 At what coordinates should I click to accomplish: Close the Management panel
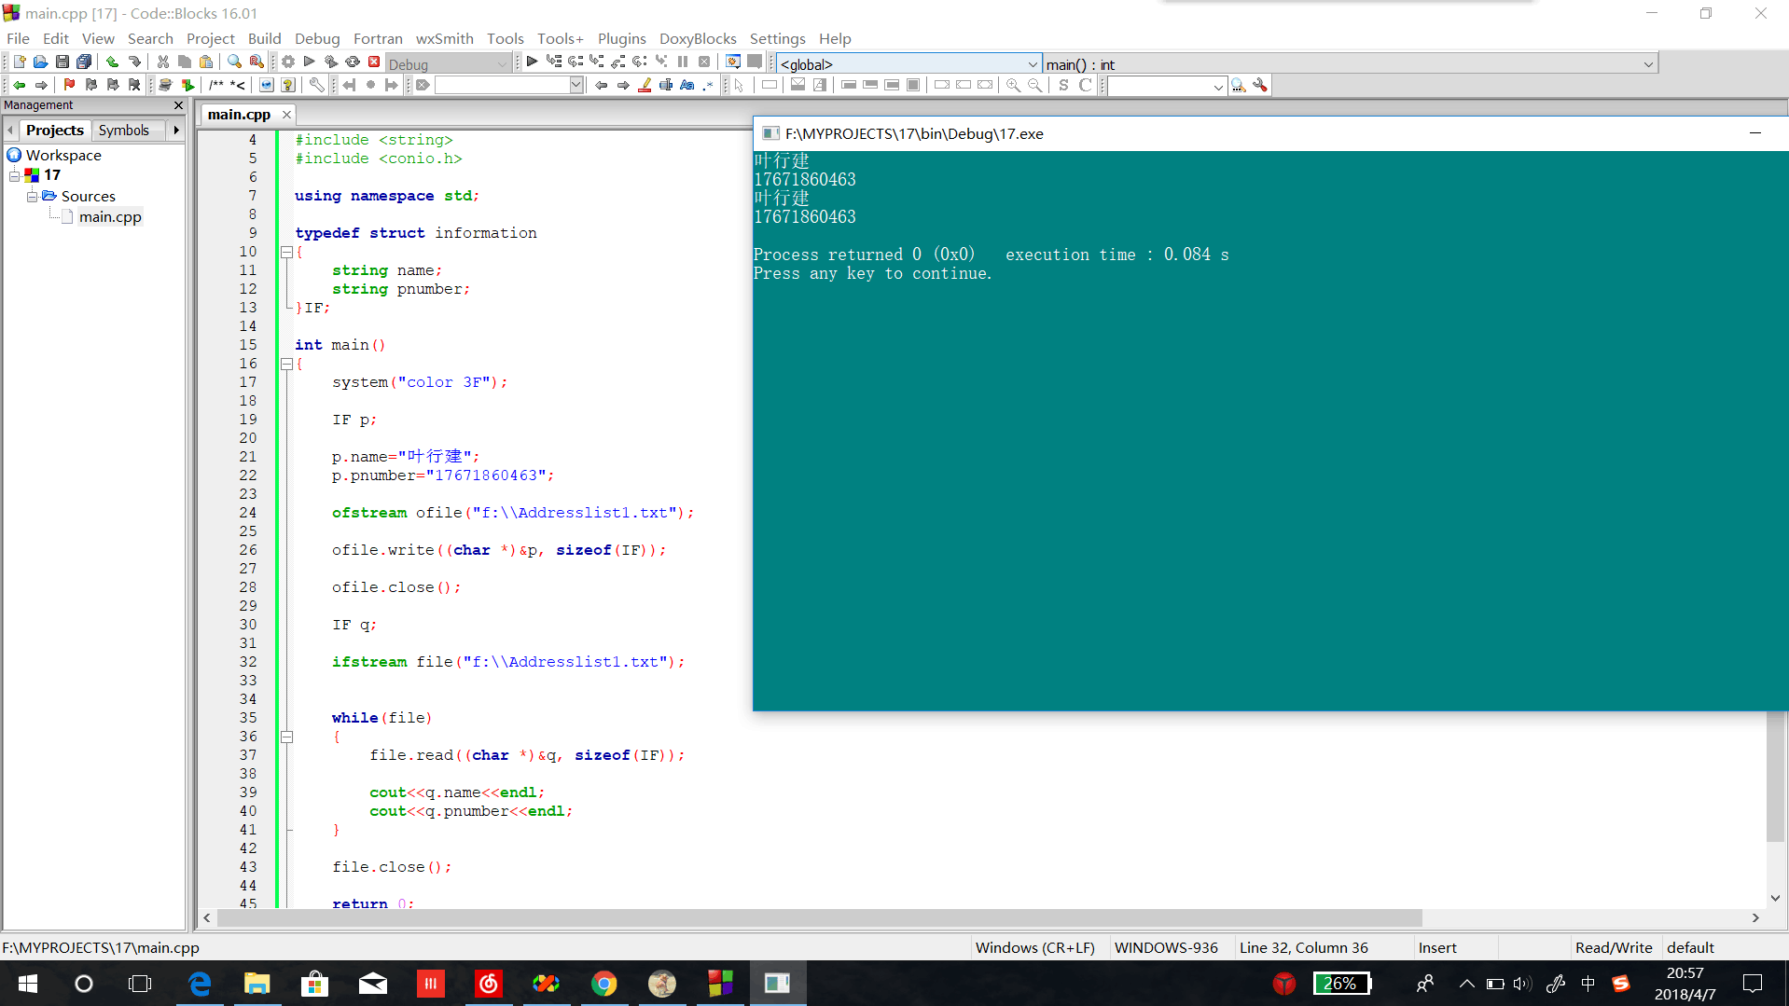pyautogui.click(x=179, y=105)
